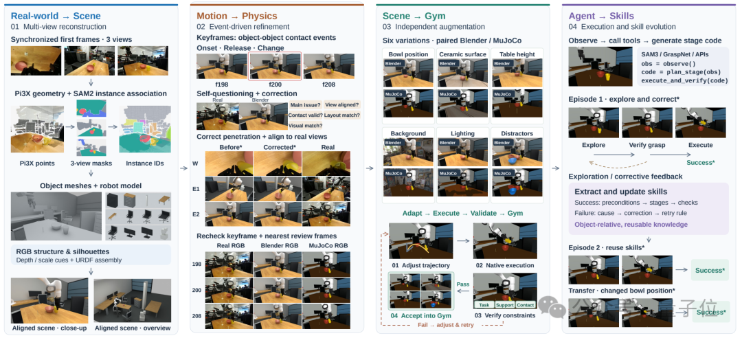Select the Support constraint label
Screen dimensions: 742x338
pyautogui.click(x=504, y=305)
